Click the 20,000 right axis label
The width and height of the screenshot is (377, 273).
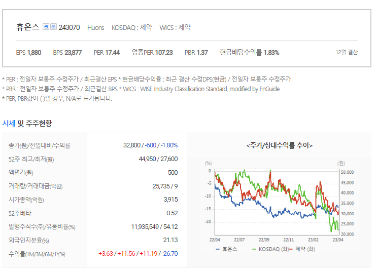pyautogui.click(x=347, y=234)
